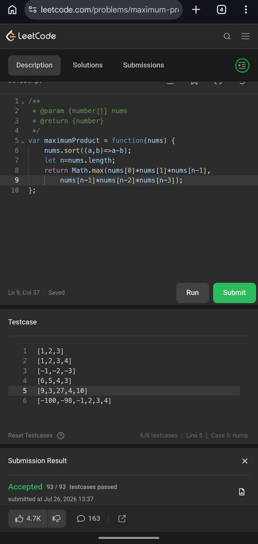Open the tab switcher showing 4 tabs
This screenshot has height=544, width=258.
tap(221, 10)
